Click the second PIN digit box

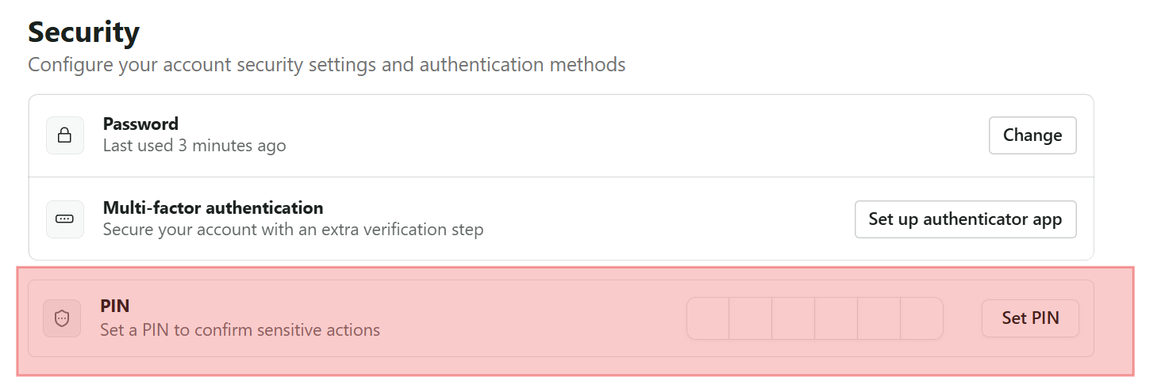751,318
